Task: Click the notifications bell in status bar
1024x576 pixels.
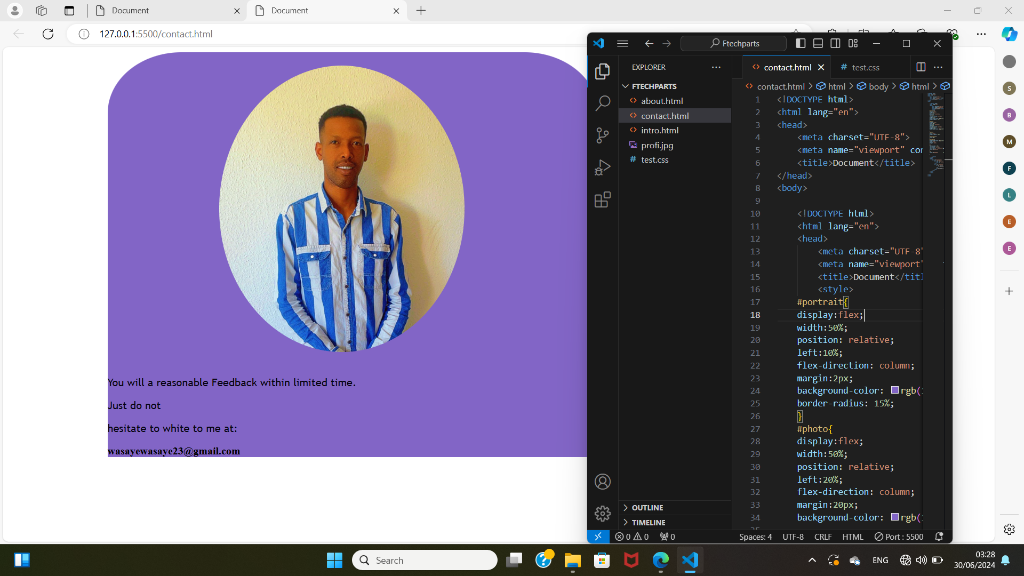Action: point(939,537)
